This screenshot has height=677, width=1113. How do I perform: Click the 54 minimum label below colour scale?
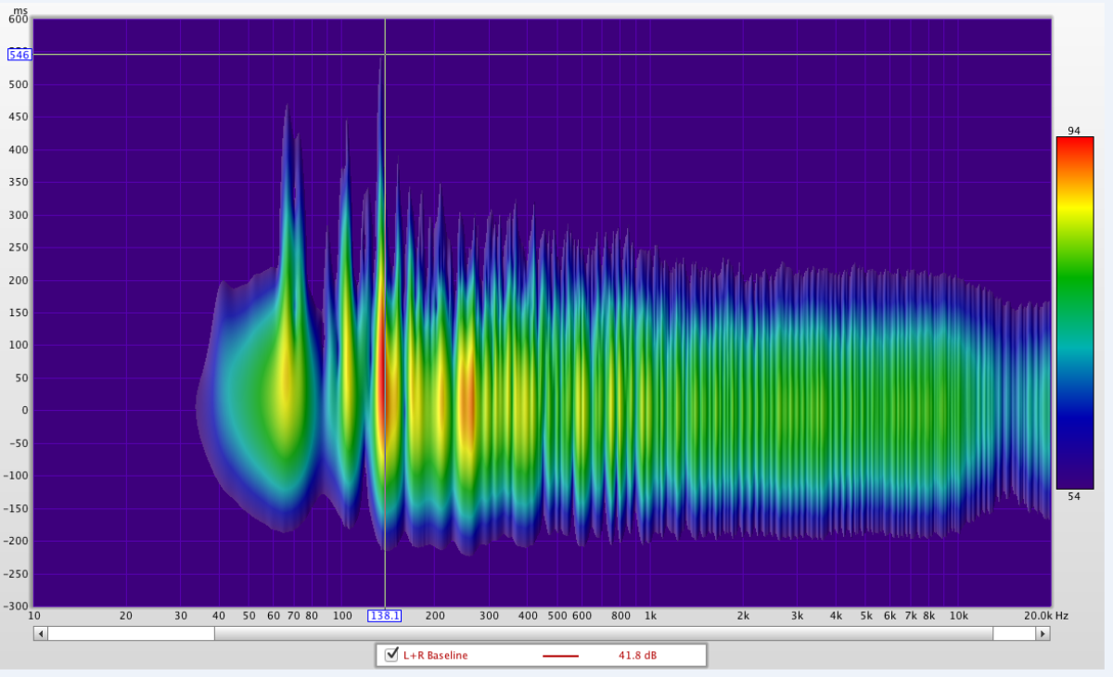(x=1074, y=496)
